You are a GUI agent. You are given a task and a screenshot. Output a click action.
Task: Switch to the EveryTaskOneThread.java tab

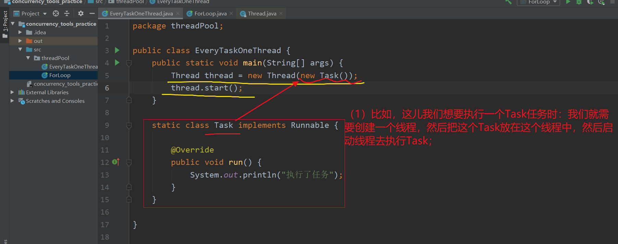141,13
